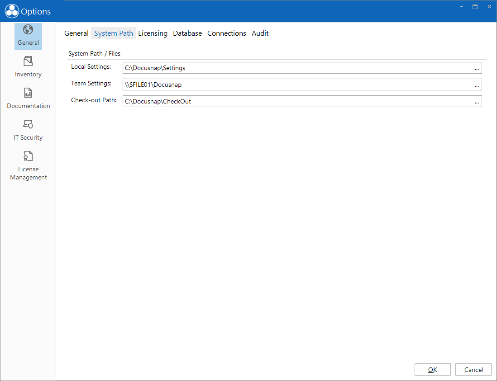This screenshot has height=381, width=497.
Task: Browse for Local Settings path
Action: pos(477,68)
